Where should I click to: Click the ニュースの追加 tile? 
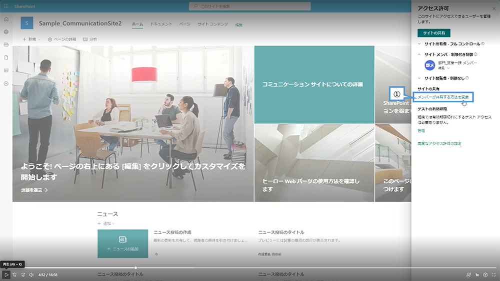(123, 244)
